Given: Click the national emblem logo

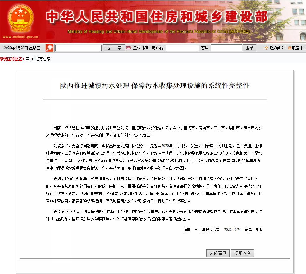Looking at the screenshot, I should coord(21,19).
